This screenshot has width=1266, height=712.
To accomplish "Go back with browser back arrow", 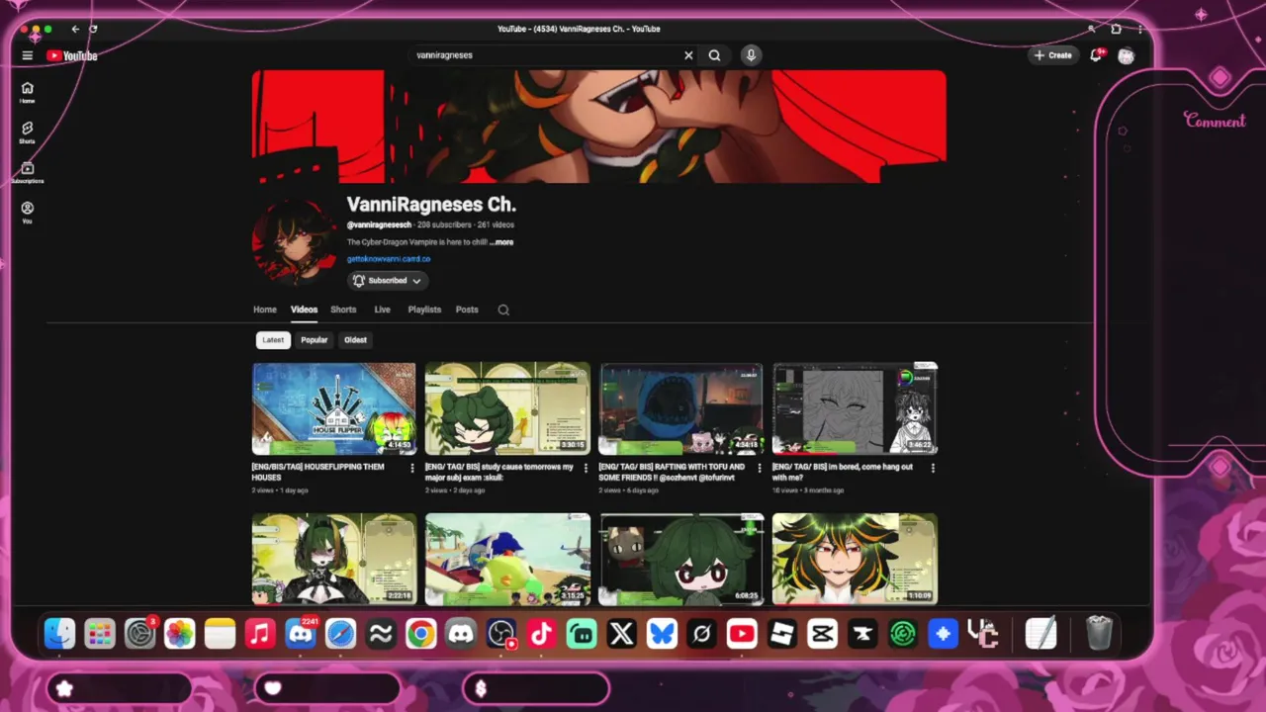I will pos(75,30).
